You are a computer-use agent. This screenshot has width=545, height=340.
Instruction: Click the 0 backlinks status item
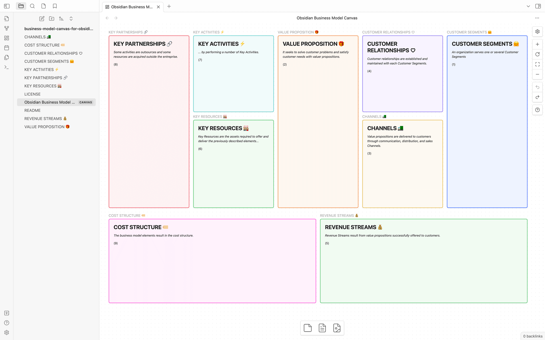533,336
